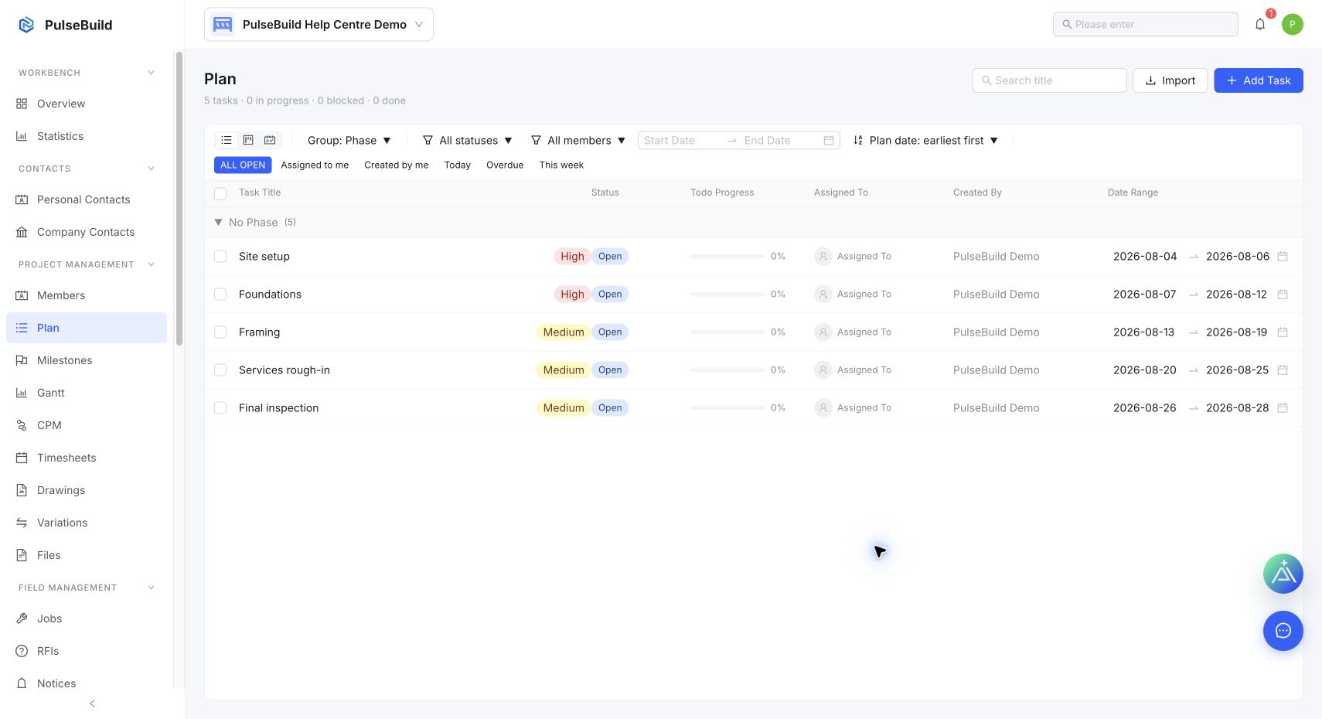Open the Plan date sort dropdown
Screen dimensions: 1322x719
tap(926, 140)
